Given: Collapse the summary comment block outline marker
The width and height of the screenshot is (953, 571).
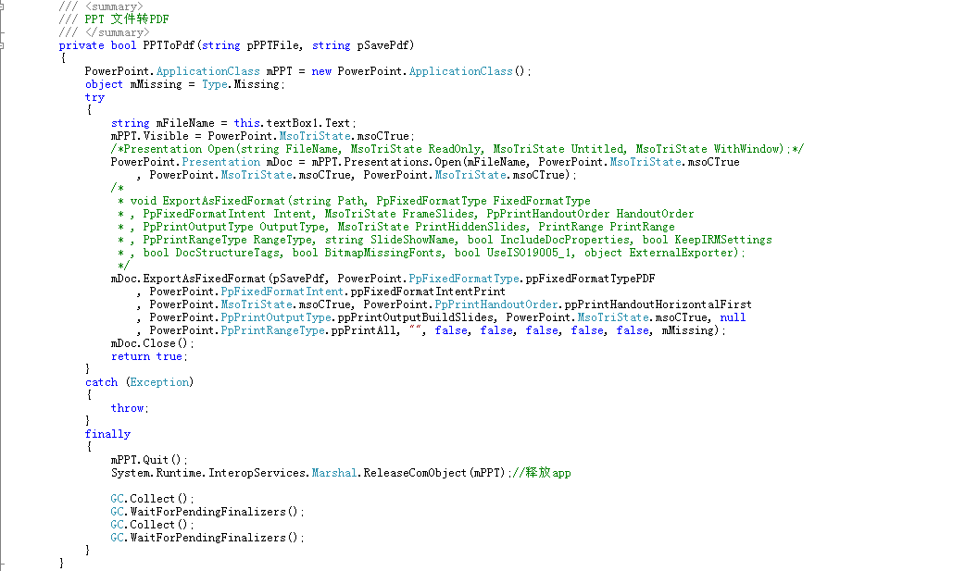Looking at the screenshot, I should (2, 6).
